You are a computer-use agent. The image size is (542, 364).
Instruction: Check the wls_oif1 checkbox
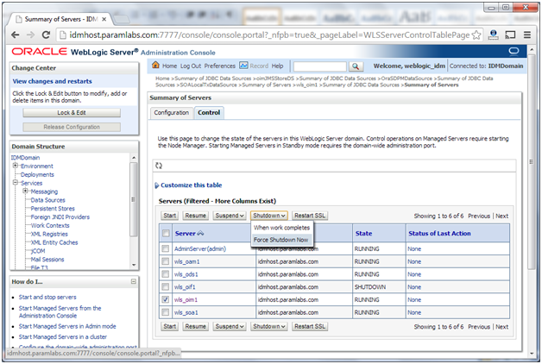click(166, 287)
